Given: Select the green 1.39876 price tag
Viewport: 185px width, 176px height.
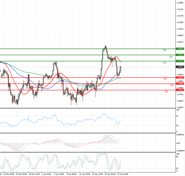Looking at the screenshot, I should pyautogui.click(x=180, y=49).
